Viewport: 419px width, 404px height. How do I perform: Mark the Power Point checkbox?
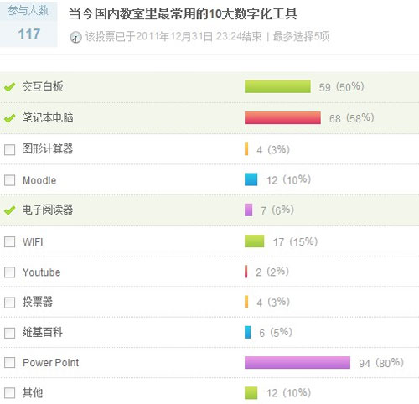click(x=9, y=363)
